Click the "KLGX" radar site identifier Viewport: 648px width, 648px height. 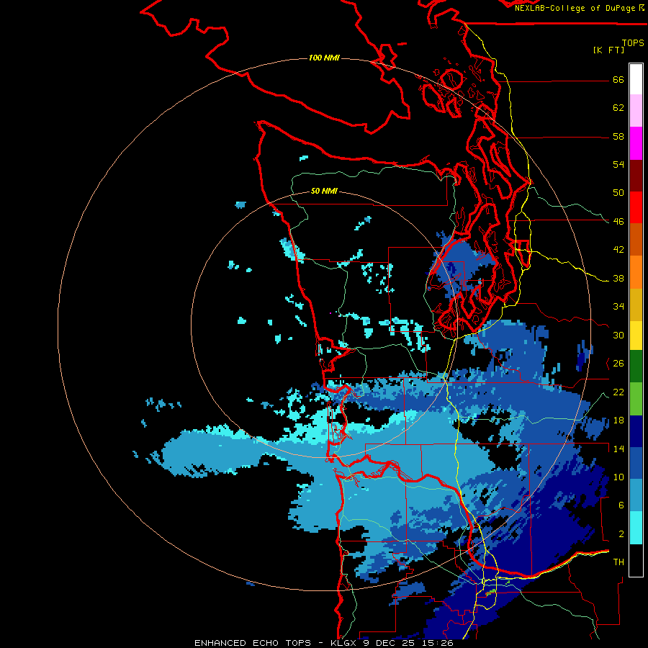344,643
